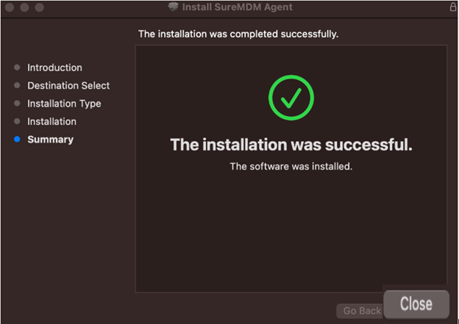This screenshot has height=324, width=459.
Task: Click the green checkmark success icon
Action: [291, 98]
